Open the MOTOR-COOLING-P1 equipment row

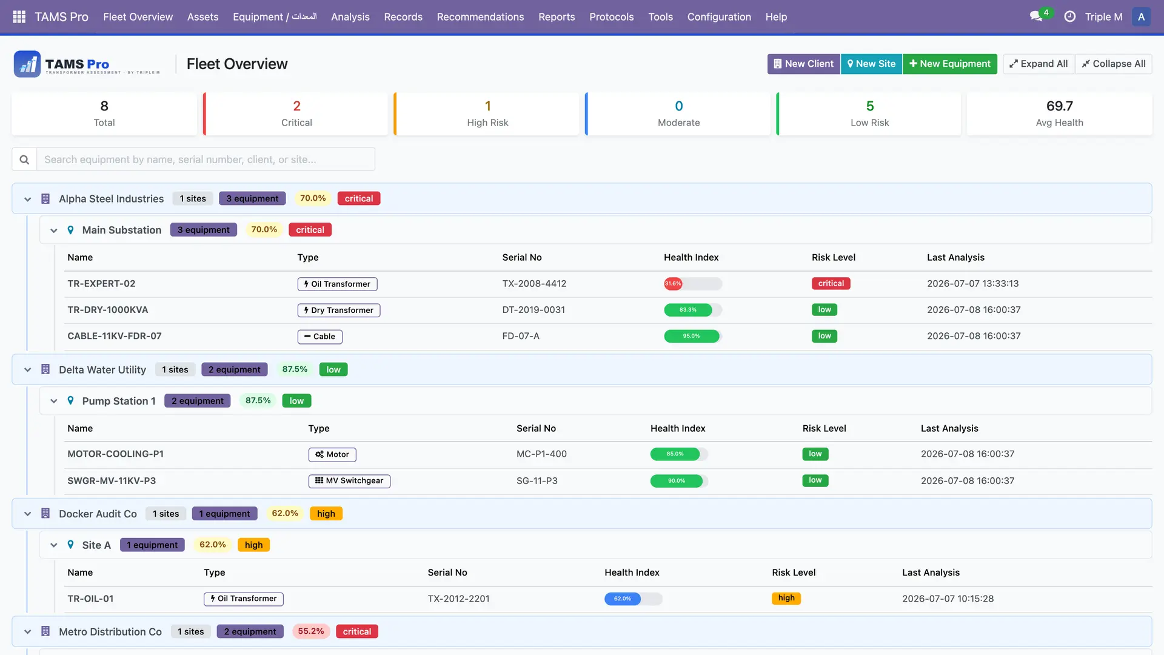click(x=608, y=454)
